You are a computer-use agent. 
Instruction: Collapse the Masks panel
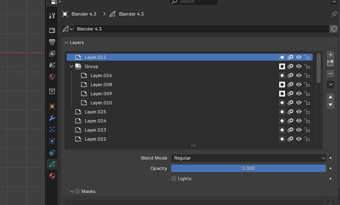click(72, 191)
